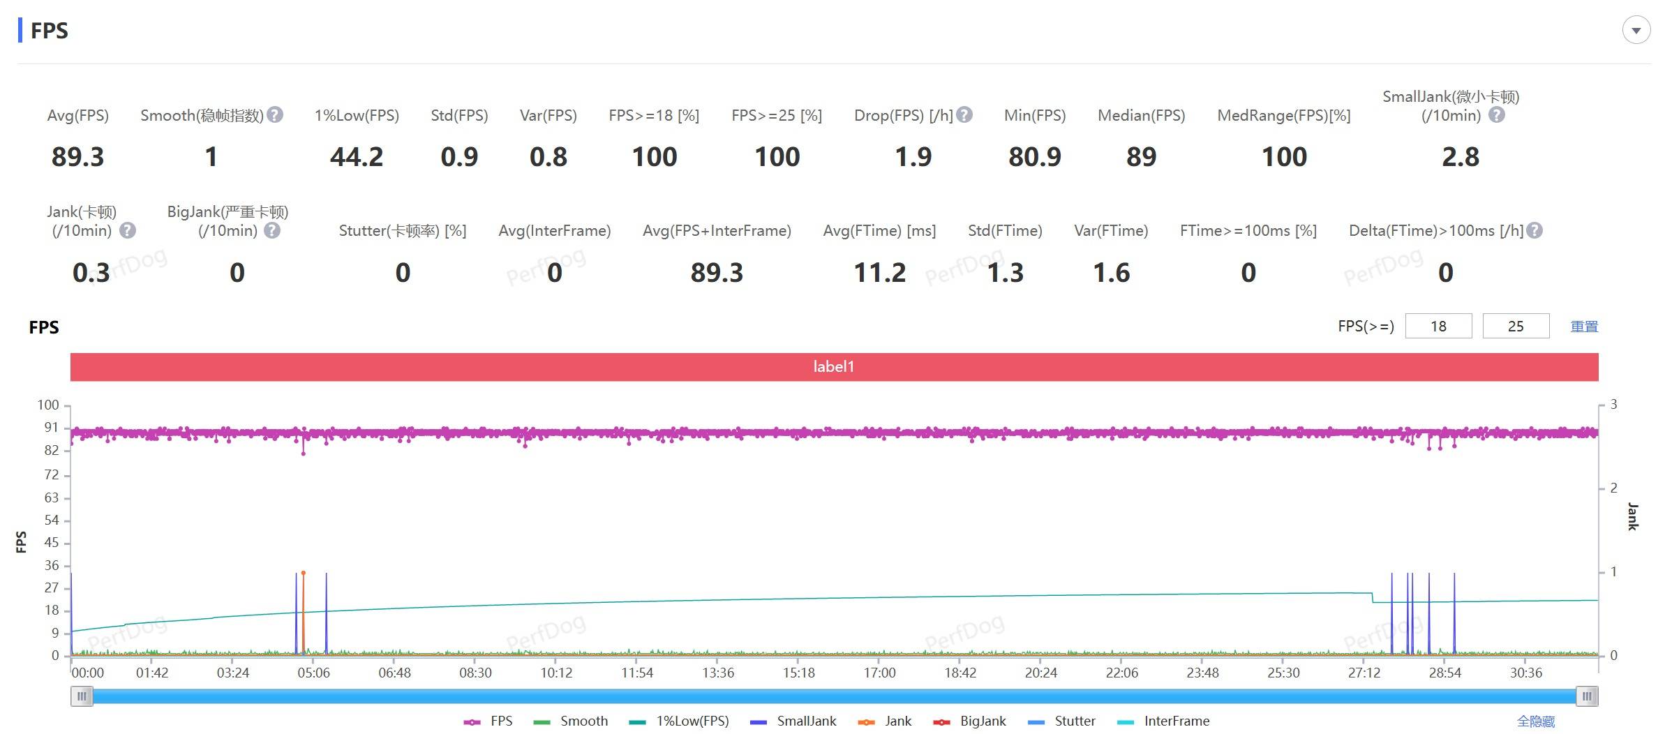1665x734 pixels.
Task: Click help icon beside BigJank(严重卡顿)
Action: point(272,230)
